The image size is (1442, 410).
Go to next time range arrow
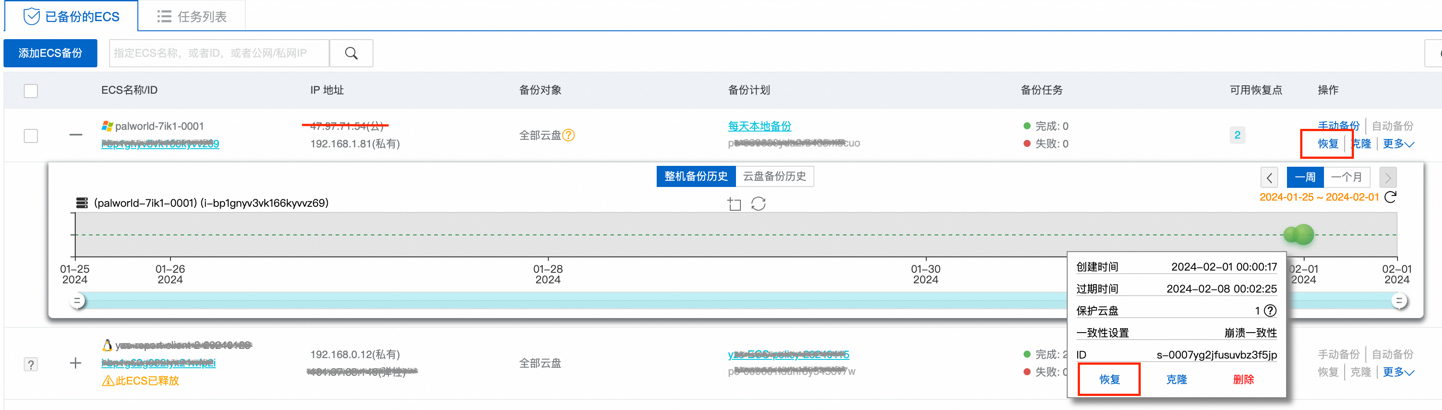point(1388,177)
